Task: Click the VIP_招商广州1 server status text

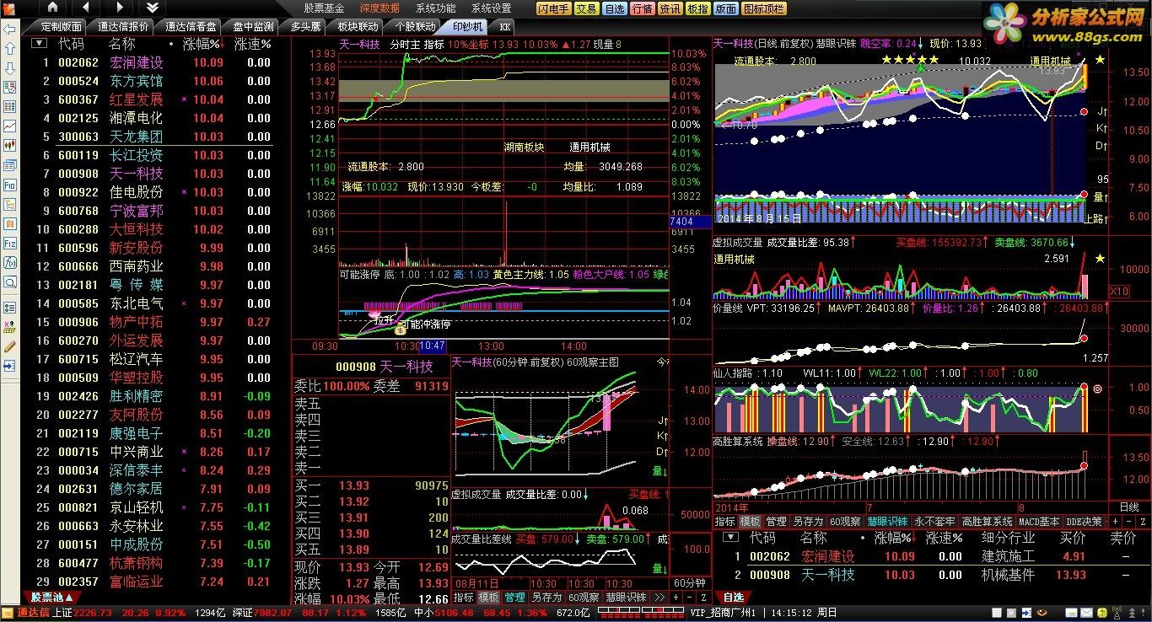Action: tap(722, 613)
